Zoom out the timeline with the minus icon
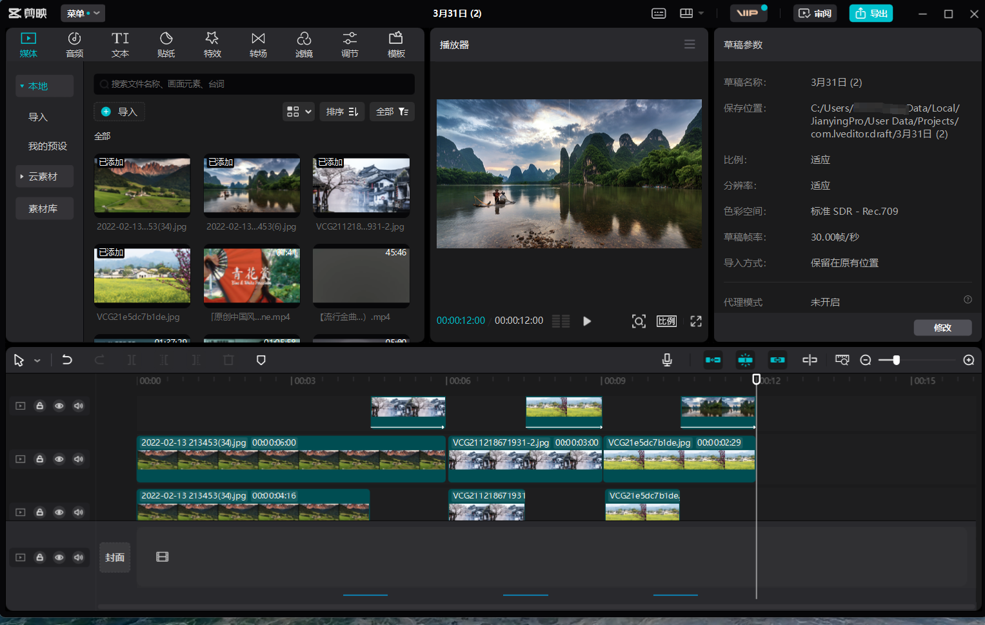This screenshot has width=985, height=625. click(x=866, y=360)
